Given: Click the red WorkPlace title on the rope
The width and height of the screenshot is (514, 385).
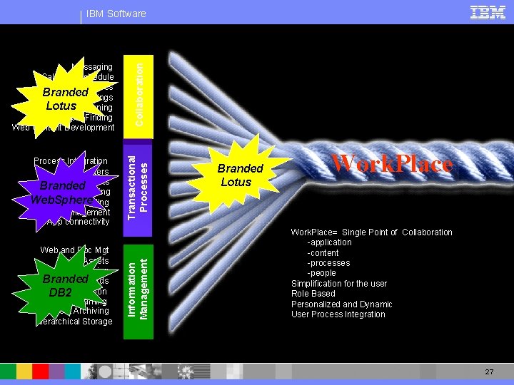Looking at the screenshot, I should tap(392, 163).
